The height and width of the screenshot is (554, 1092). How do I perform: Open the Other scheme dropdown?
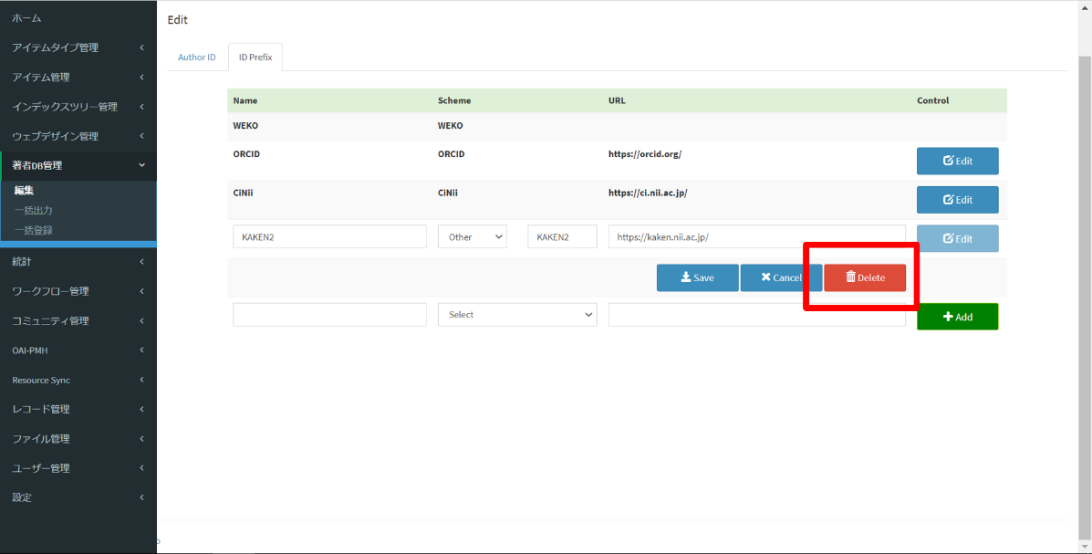click(x=472, y=237)
